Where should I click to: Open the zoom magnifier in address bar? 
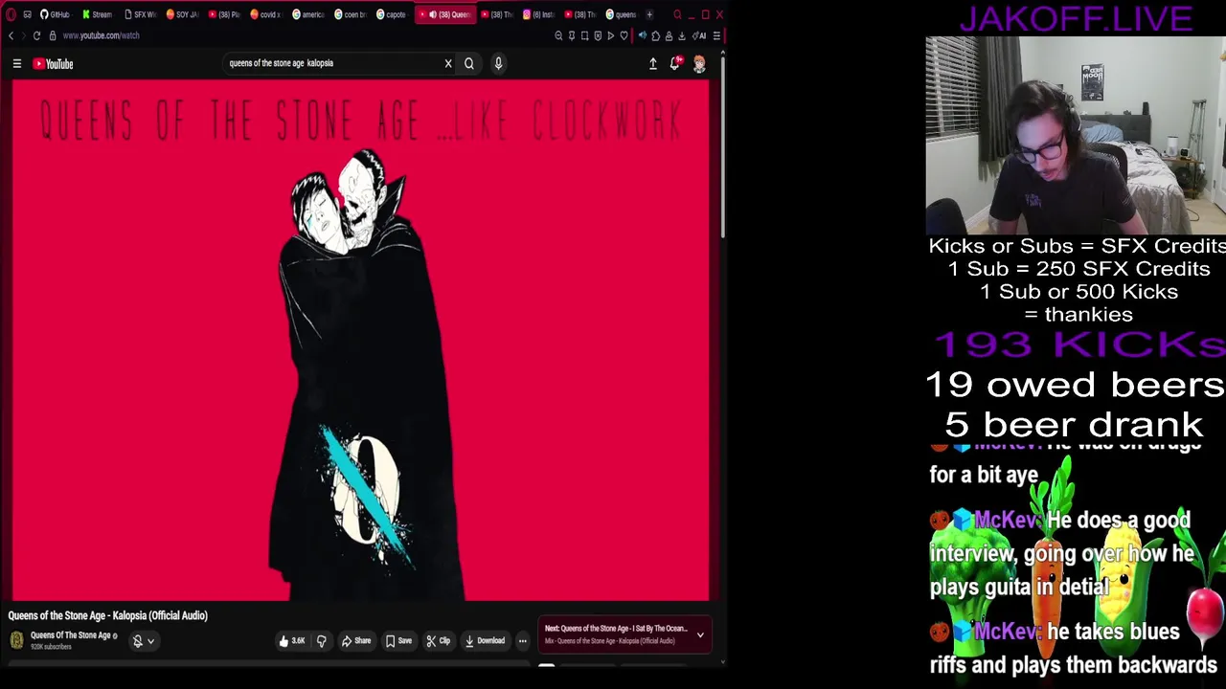[x=558, y=35]
